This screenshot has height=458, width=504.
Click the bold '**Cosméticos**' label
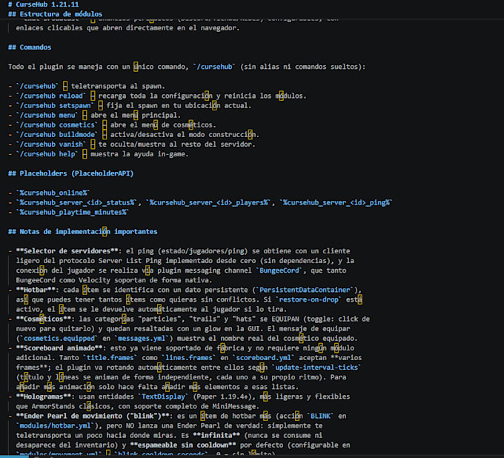tap(44, 319)
